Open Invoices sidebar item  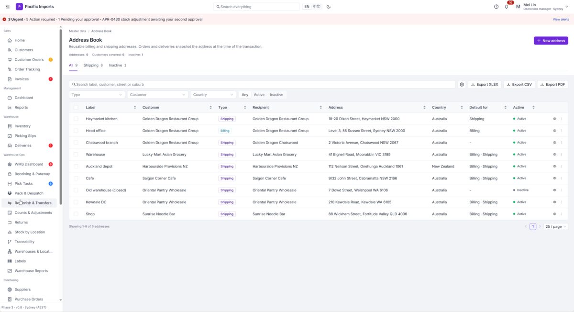[x=30, y=79]
